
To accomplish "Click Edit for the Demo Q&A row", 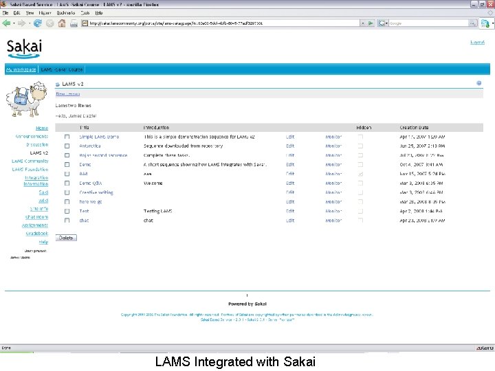I will pos(290,183).
